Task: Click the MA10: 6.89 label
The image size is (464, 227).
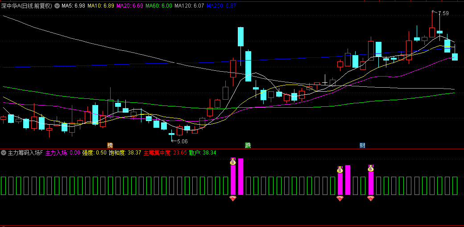Action: [x=101, y=6]
